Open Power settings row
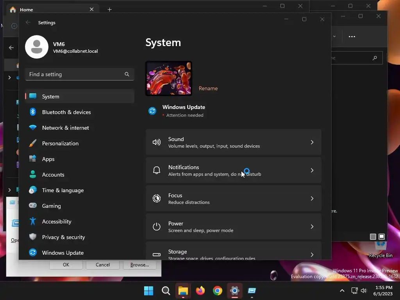The width and height of the screenshot is (400, 300). pos(234,227)
